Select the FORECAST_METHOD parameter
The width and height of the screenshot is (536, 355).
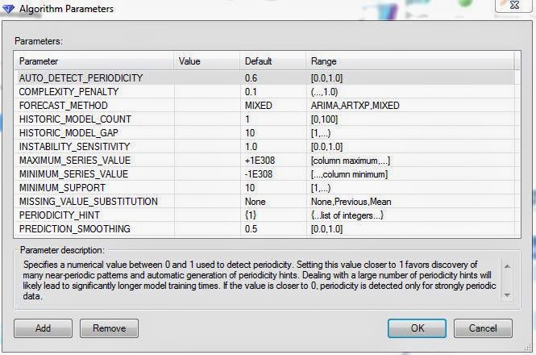coord(63,106)
